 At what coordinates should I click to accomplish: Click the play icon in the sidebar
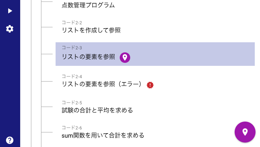click(x=10, y=11)
